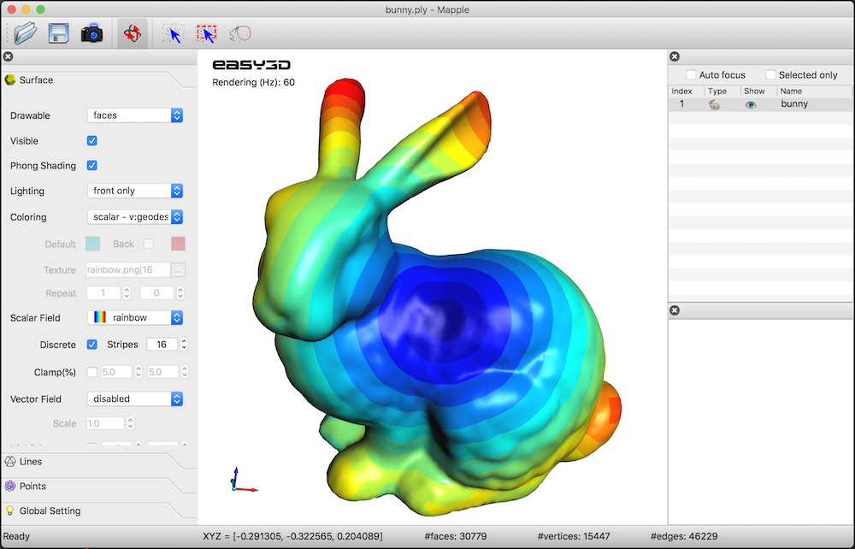The image size is (855, 549).
Task: Click the bunny model type icon
Action: [x=714, y=104]
